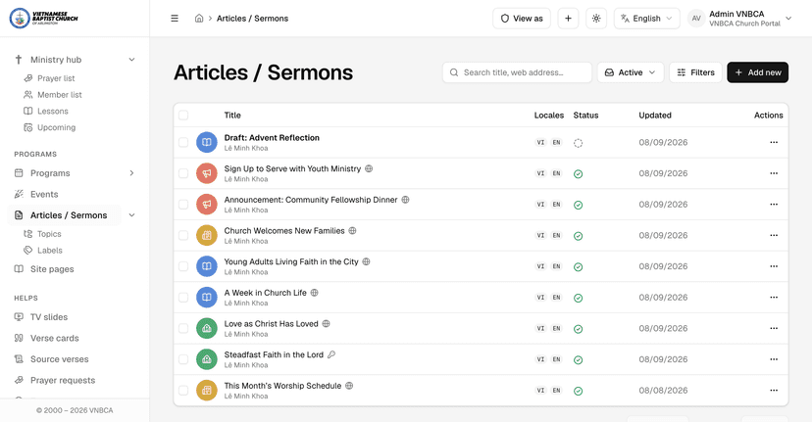Click the Add new button
Viewport: 812px width, 422px height.
point(758,72)
